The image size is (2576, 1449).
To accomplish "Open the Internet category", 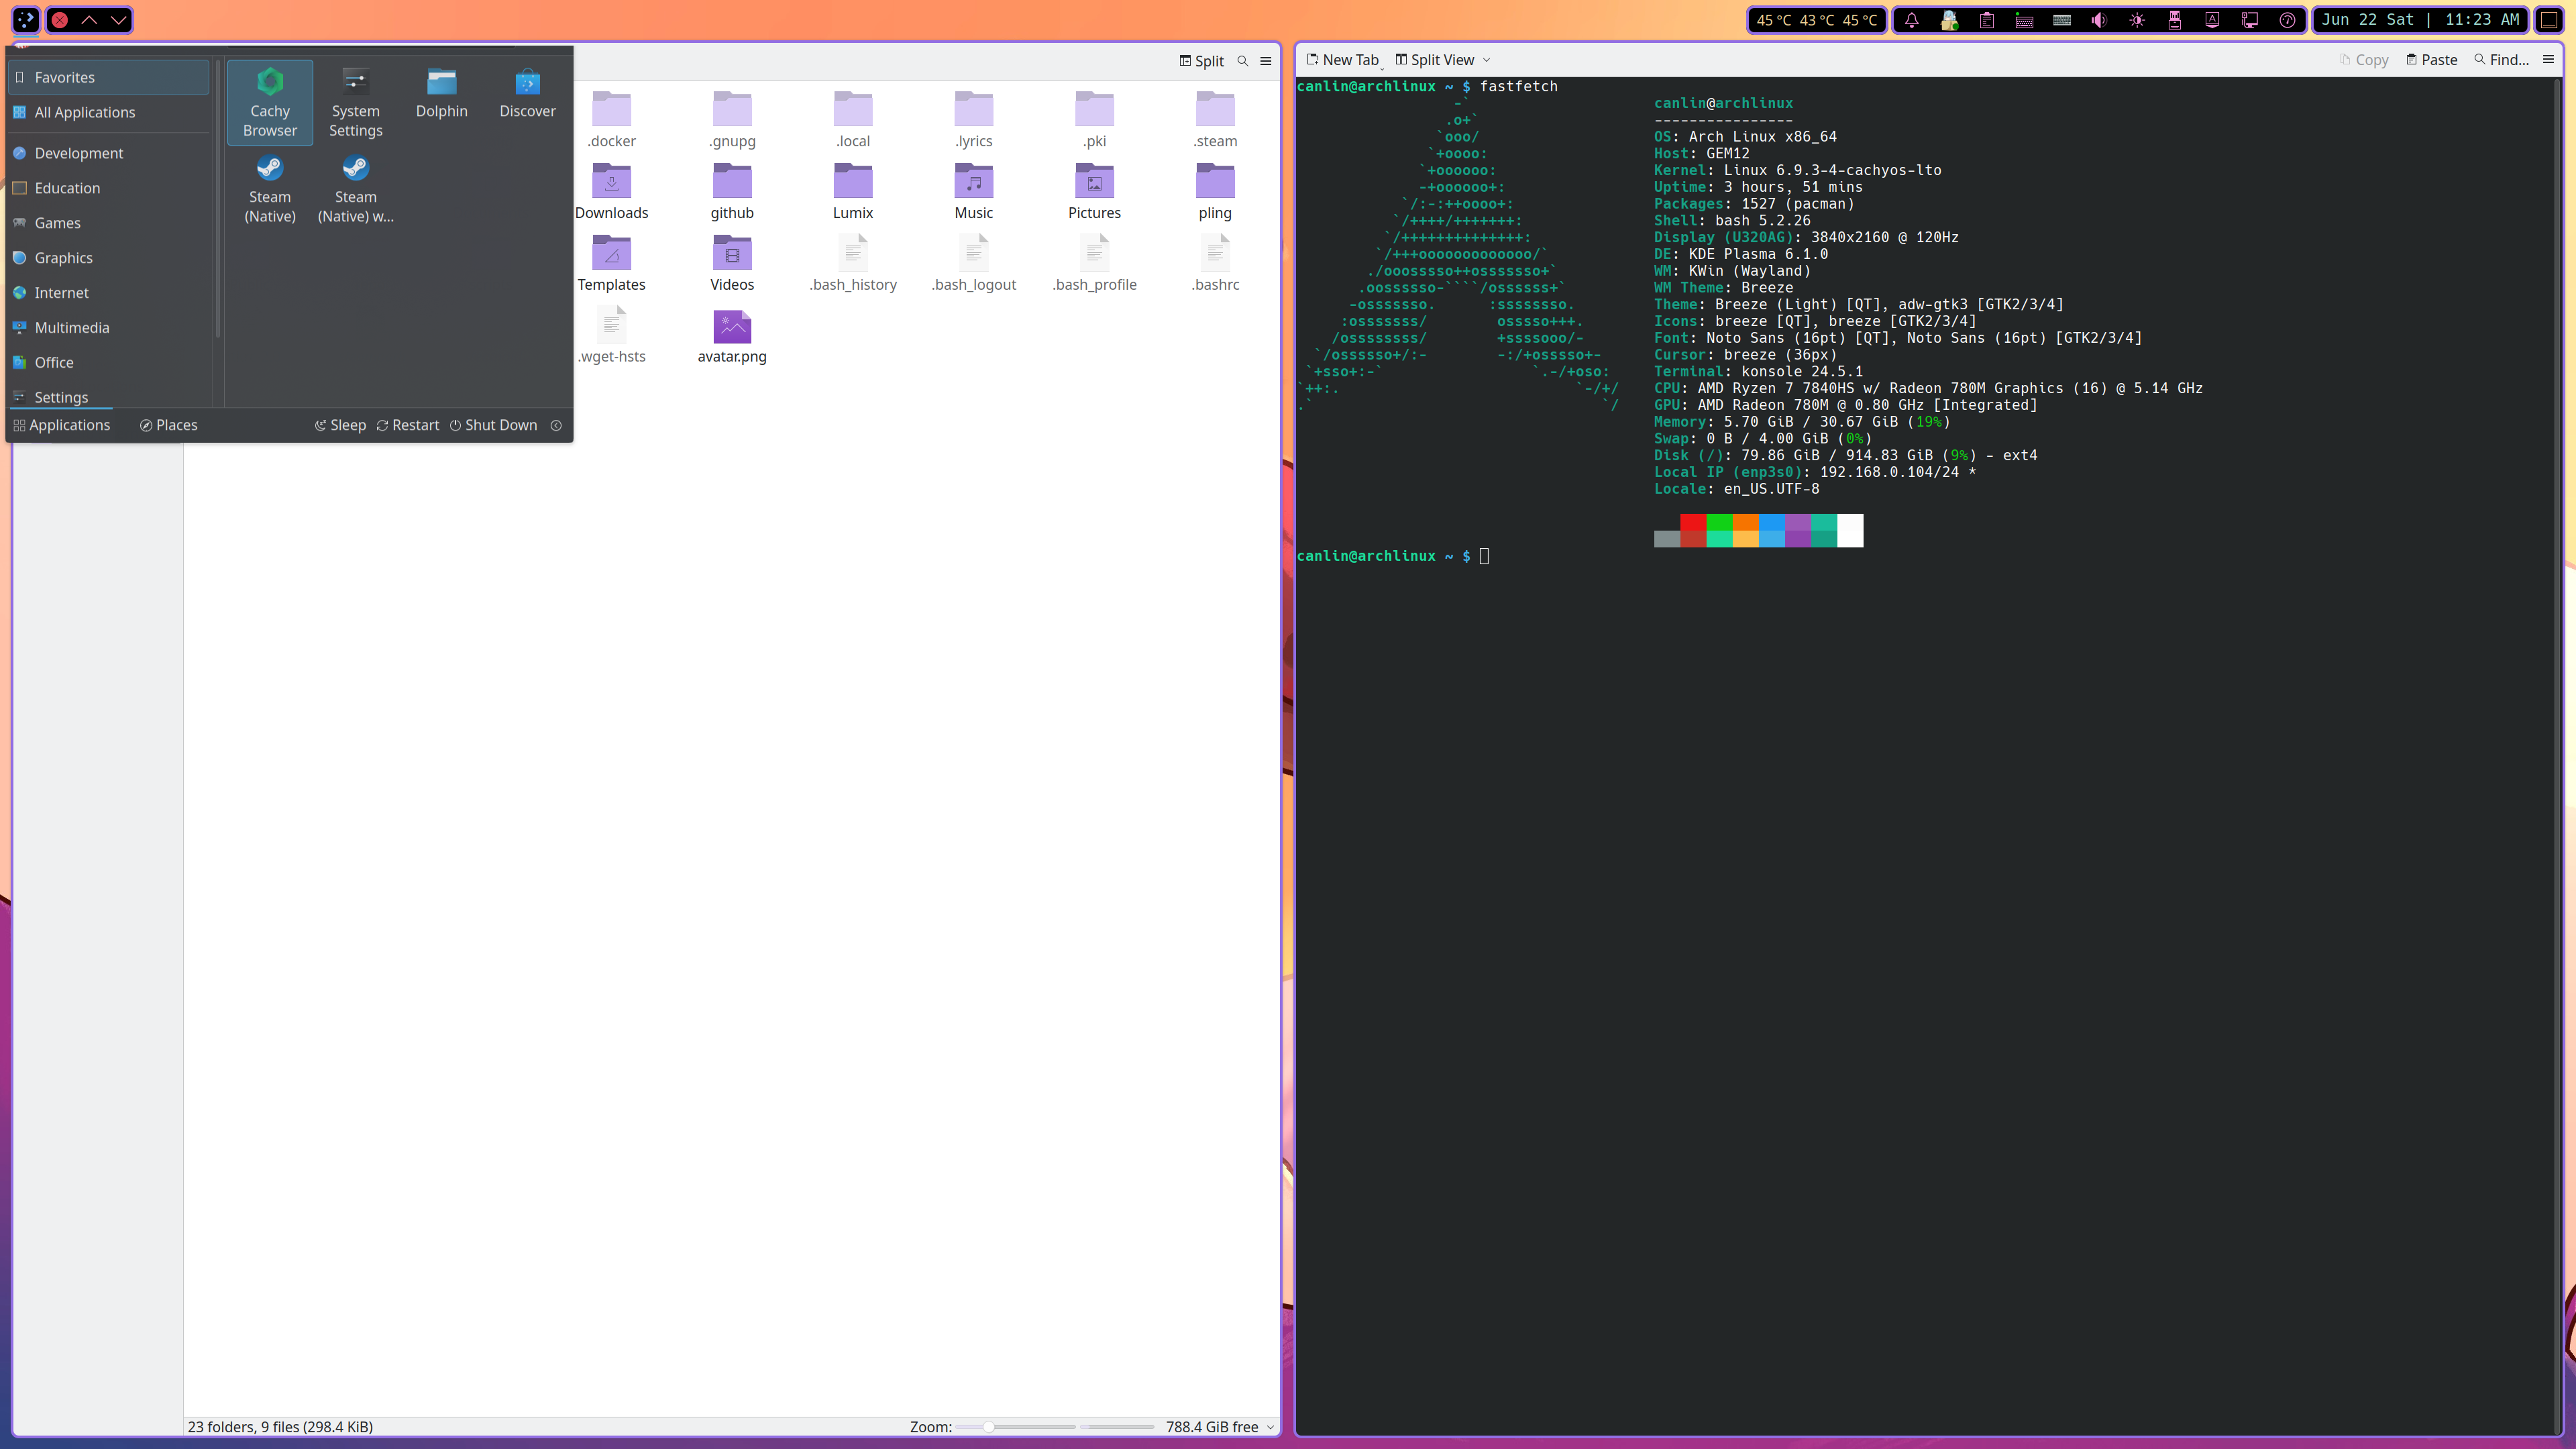I will tap(109, 293).
